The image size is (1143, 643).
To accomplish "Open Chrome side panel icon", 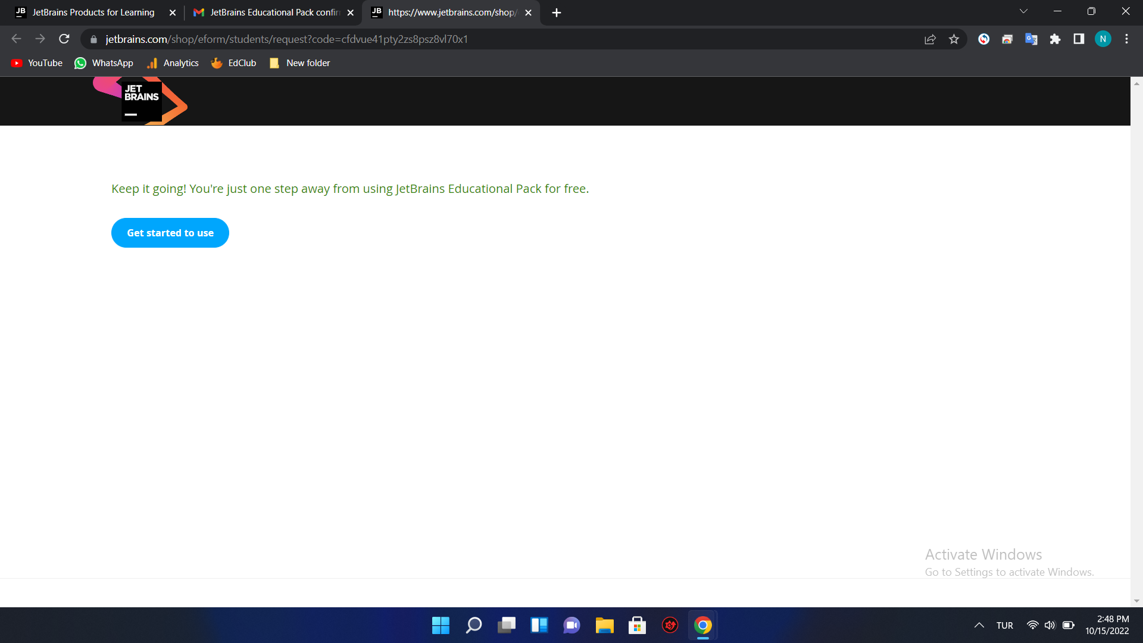I will [1079, 39].
